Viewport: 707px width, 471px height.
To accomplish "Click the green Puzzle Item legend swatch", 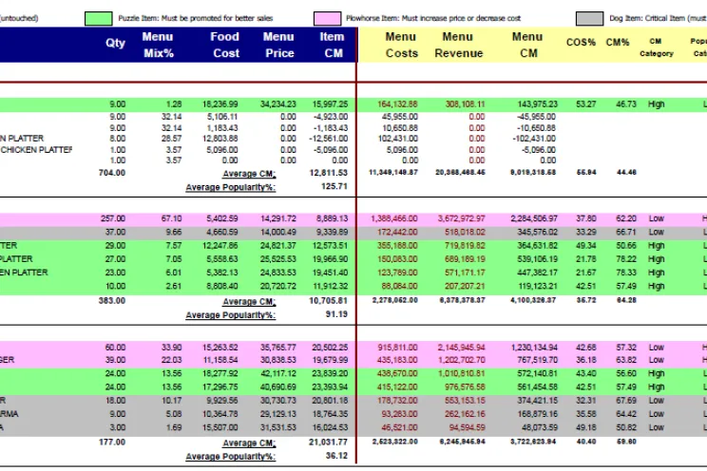I will tap(98, 18).
